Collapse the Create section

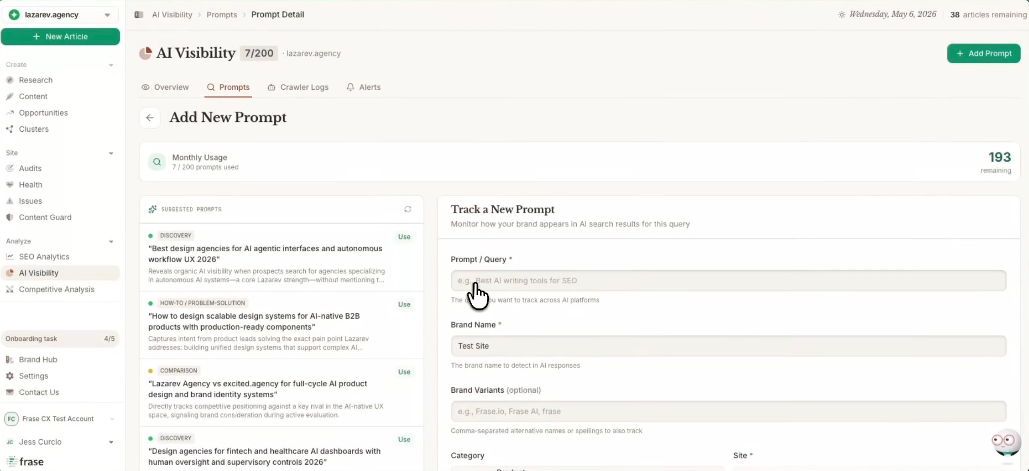point(111,65)
